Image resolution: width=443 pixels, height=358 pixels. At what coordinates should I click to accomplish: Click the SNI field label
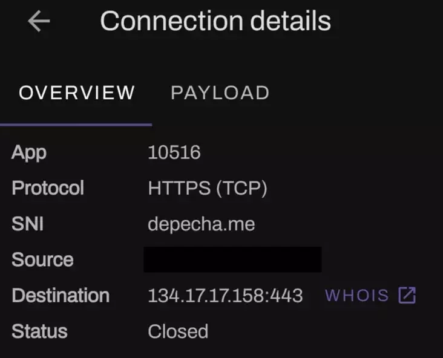point(27,224)
